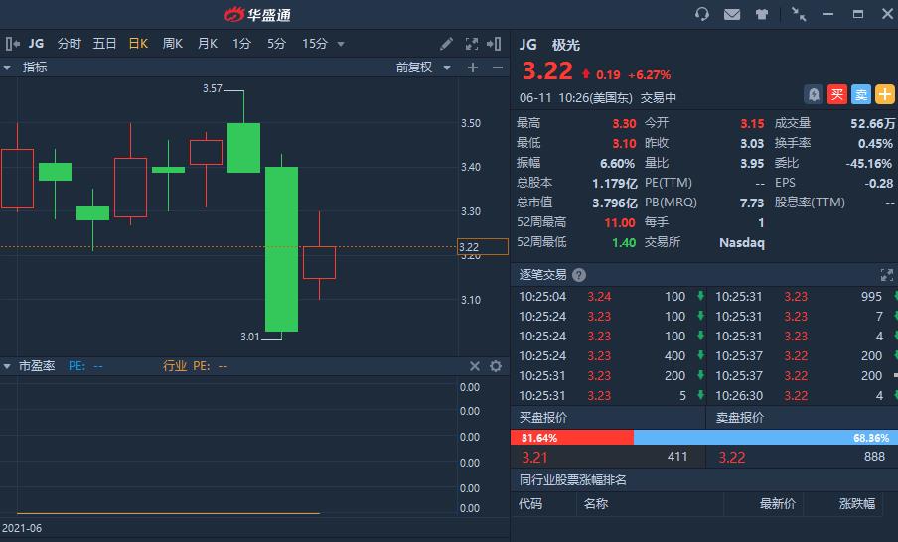
Task: Select the monthly 月K tab
Action: point(208,44)
